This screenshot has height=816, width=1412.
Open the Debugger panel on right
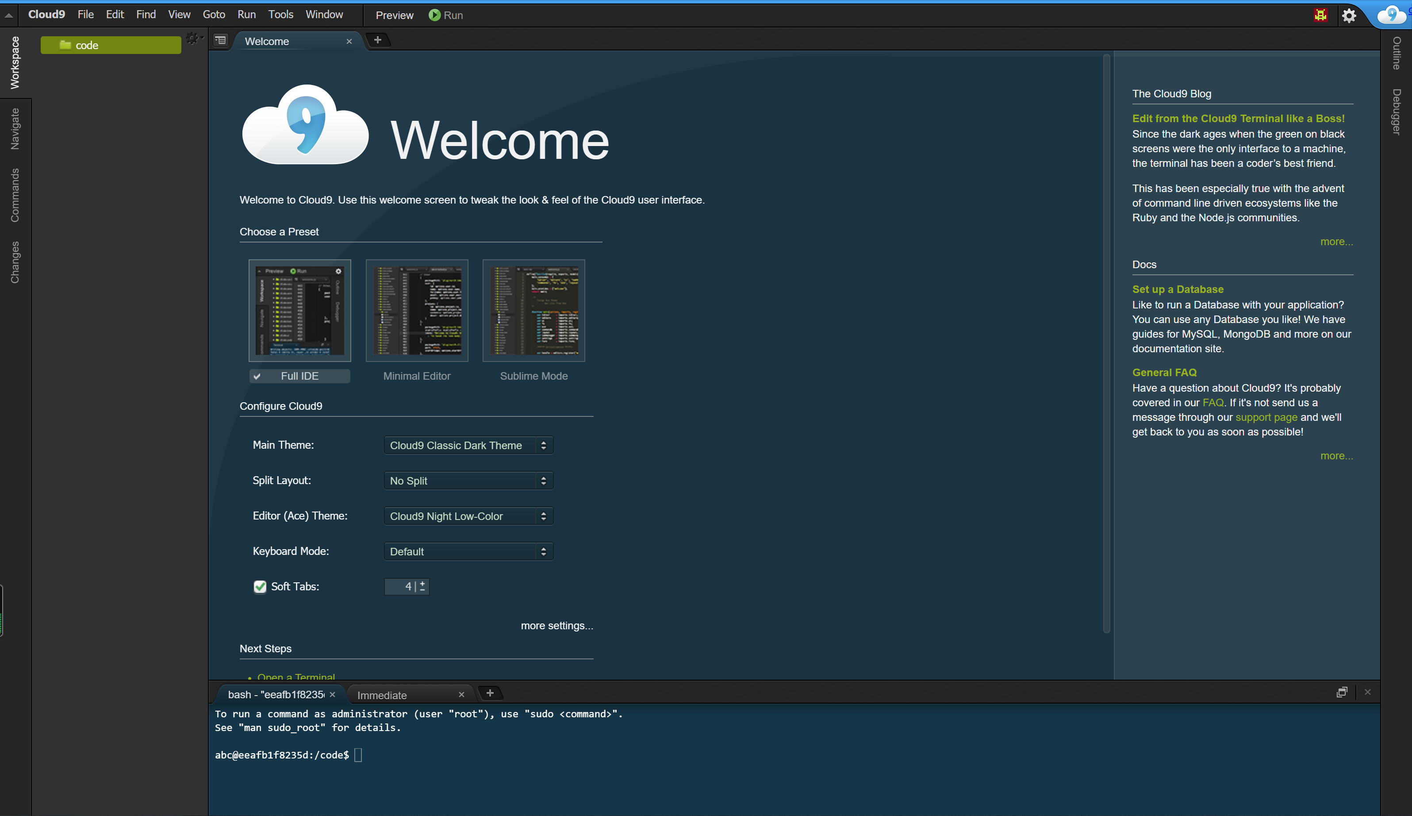[x=1397, y=112]
